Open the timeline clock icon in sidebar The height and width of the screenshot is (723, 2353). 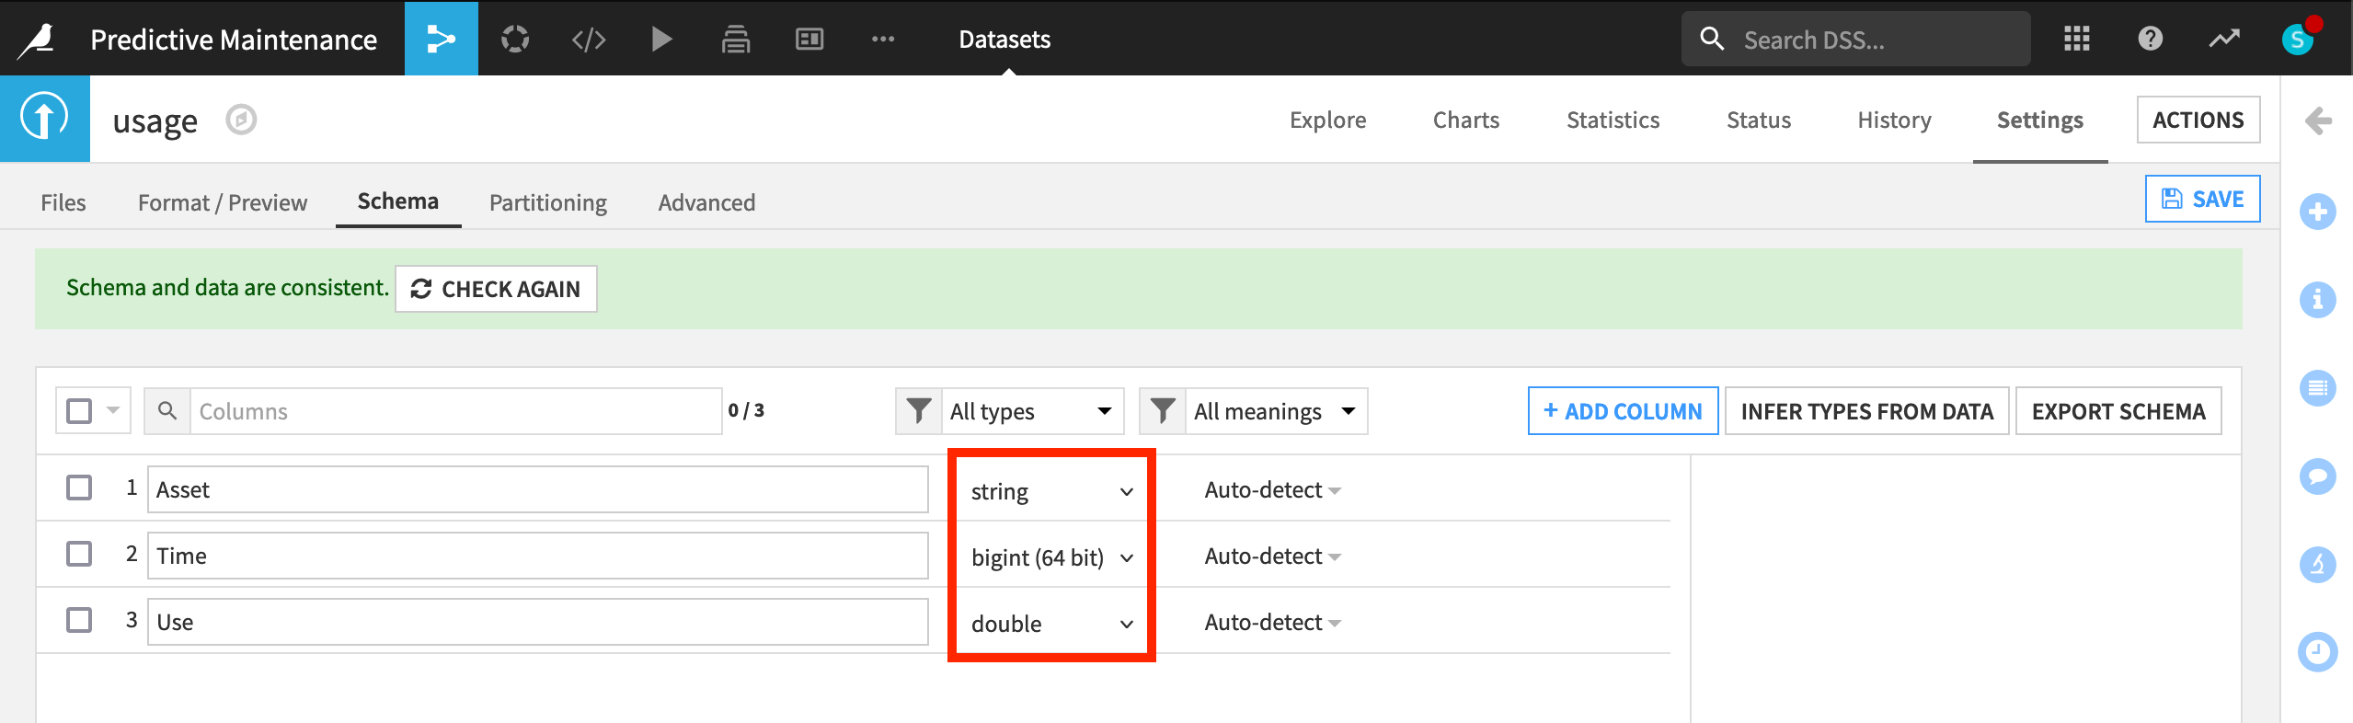2318,652
